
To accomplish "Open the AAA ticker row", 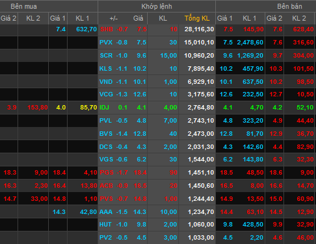I will [158, 212].
